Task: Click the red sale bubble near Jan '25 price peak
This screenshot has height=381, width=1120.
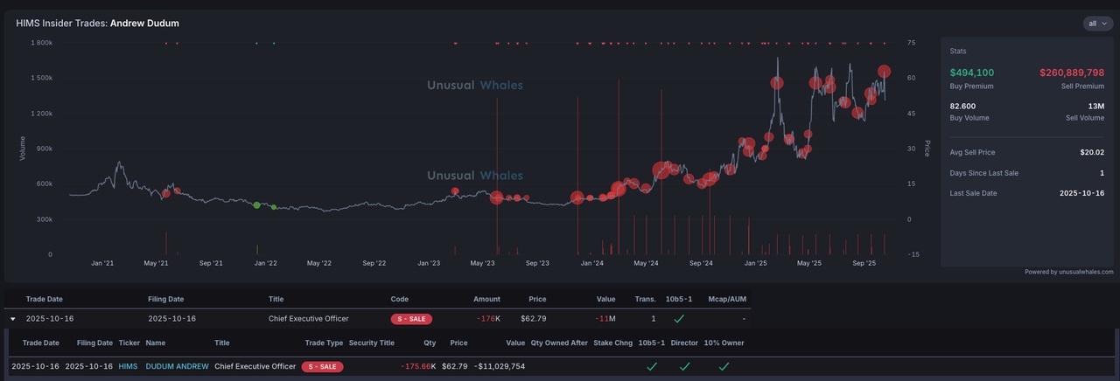Action: [777, 83]
